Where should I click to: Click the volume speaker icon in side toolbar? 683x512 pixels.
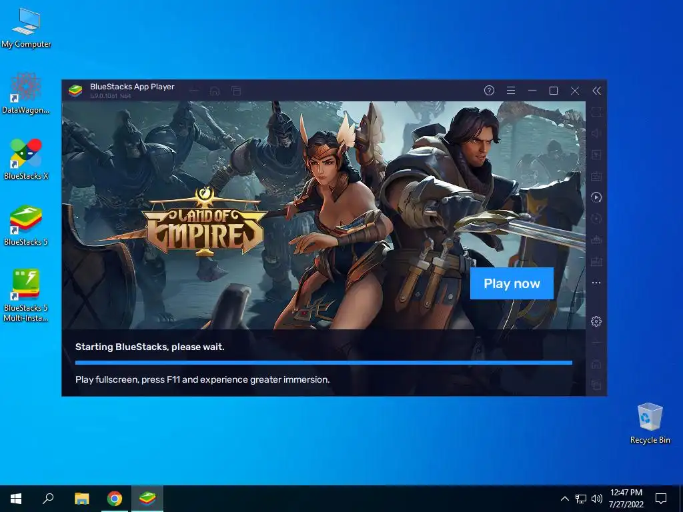[596, 133]
